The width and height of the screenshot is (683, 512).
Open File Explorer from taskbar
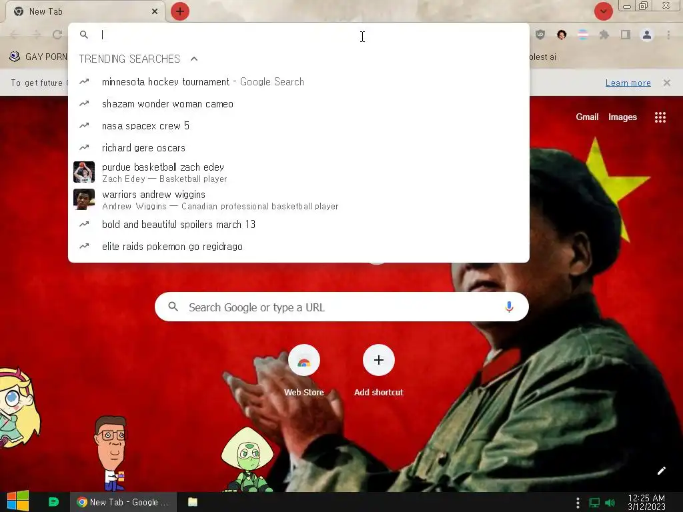tap(193, 502)
